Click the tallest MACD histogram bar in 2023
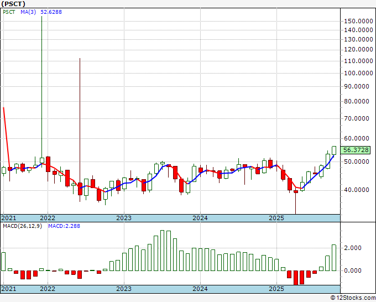 click(x=162, y=251)
